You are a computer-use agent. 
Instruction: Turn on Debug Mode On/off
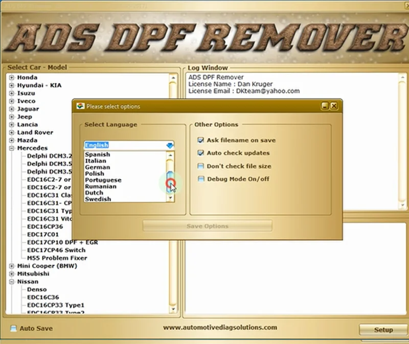click(x=201, y=179)
